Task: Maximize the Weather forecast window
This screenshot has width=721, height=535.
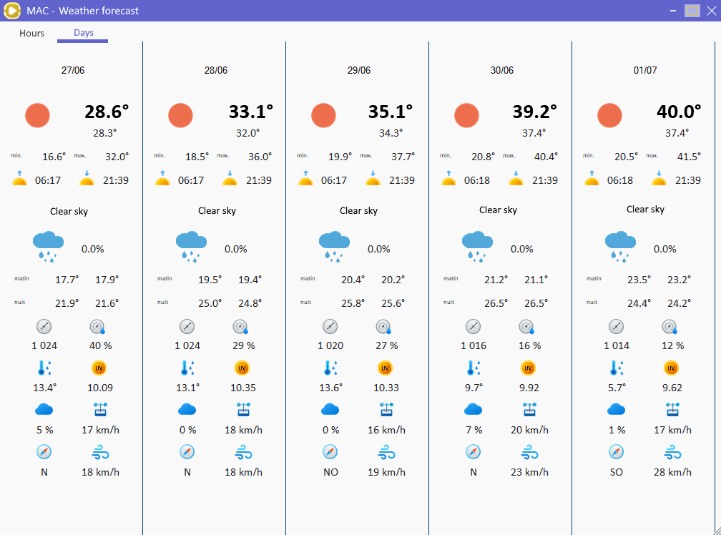Action: [x=692, y=11]
